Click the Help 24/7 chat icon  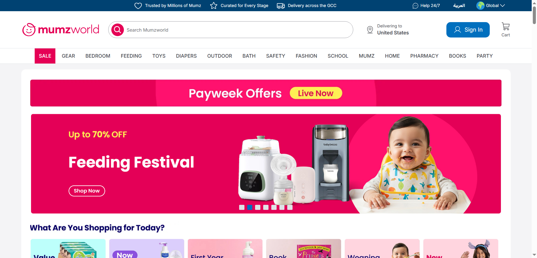click(x=415, y=6)
